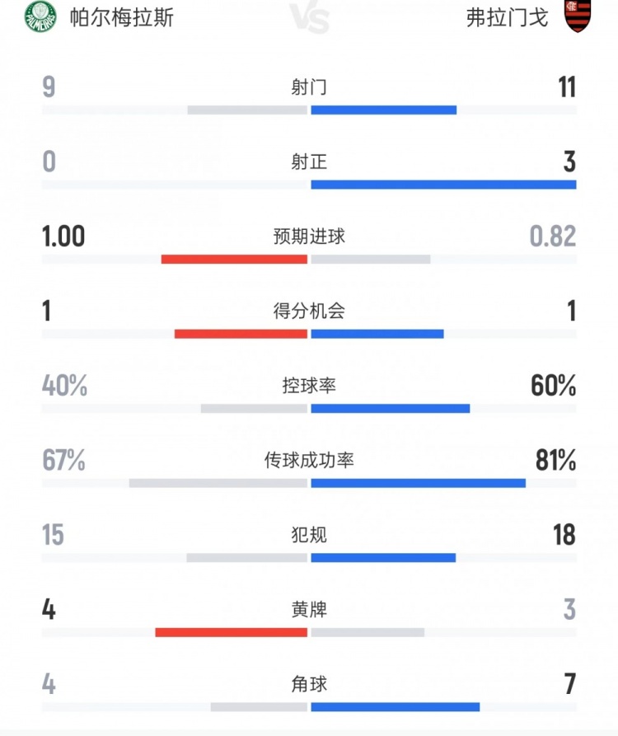Click the 预期进球 stat label

pos(309,237)
